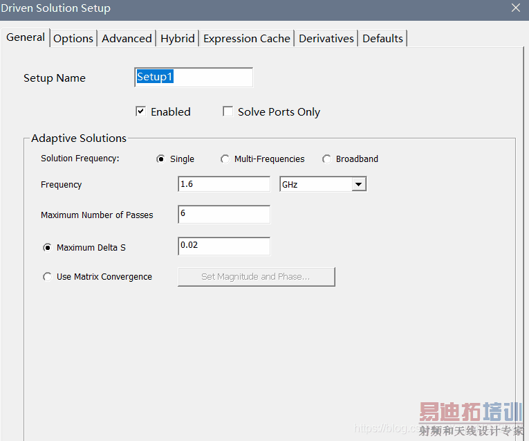
Task: Click the Setup Name text field
Action: [194, 78]
